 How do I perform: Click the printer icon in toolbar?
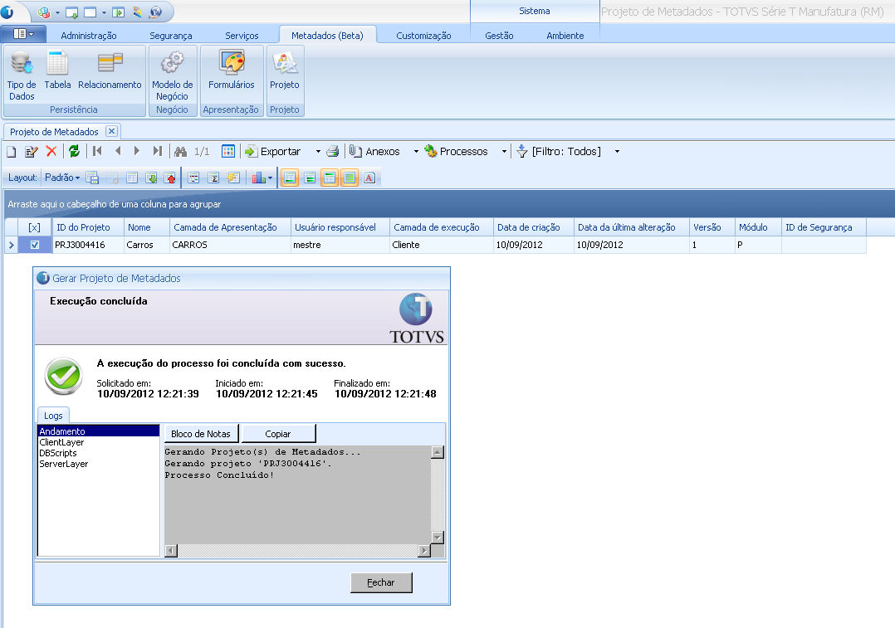pyautogui.click(x=333, y=151)
